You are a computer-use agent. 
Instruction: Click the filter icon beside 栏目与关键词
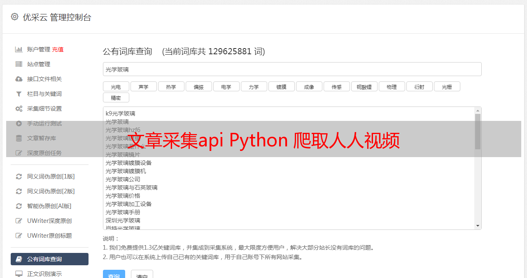19,94
